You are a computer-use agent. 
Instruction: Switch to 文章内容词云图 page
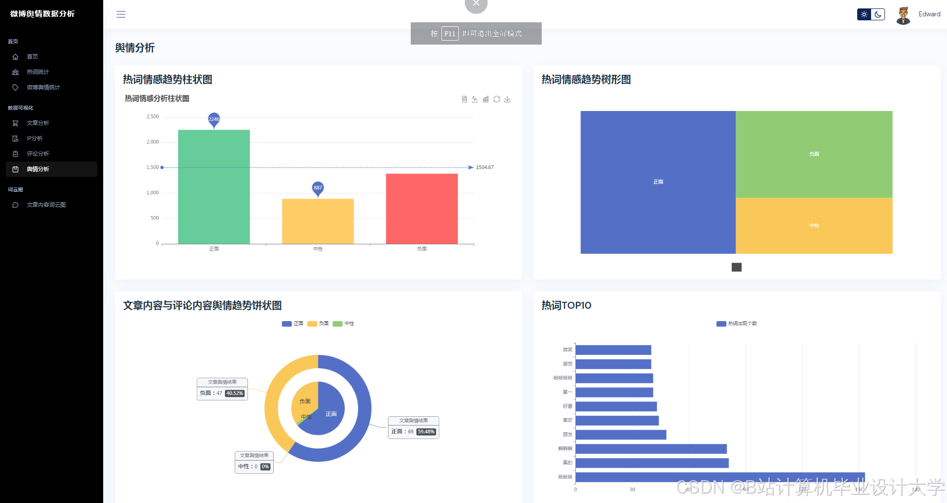pyautogui.click(x=47, y=204)
